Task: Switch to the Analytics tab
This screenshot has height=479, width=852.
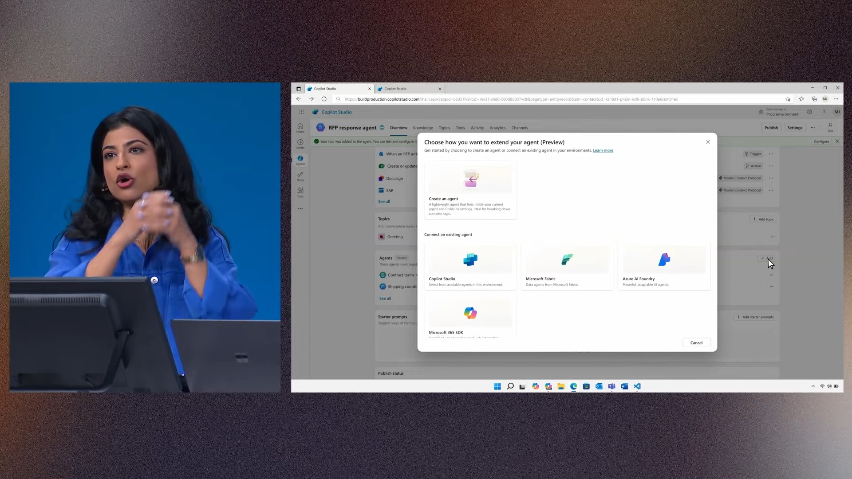Action: point(497,128)
